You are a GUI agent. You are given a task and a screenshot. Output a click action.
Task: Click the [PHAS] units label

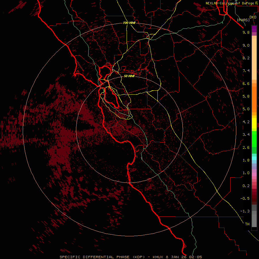(x=243, y=20)
